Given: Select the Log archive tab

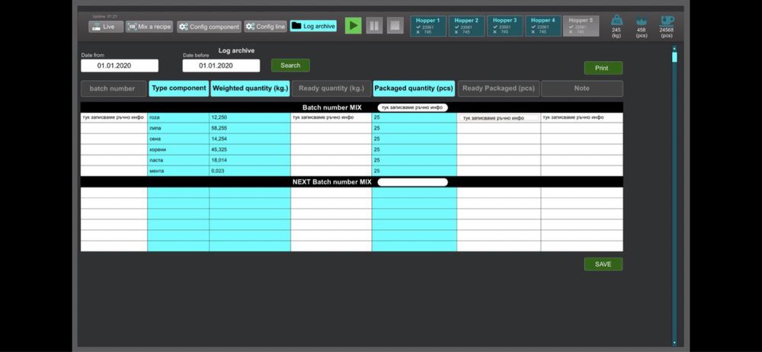Looking at the screenshot, I should coord(313,26).
